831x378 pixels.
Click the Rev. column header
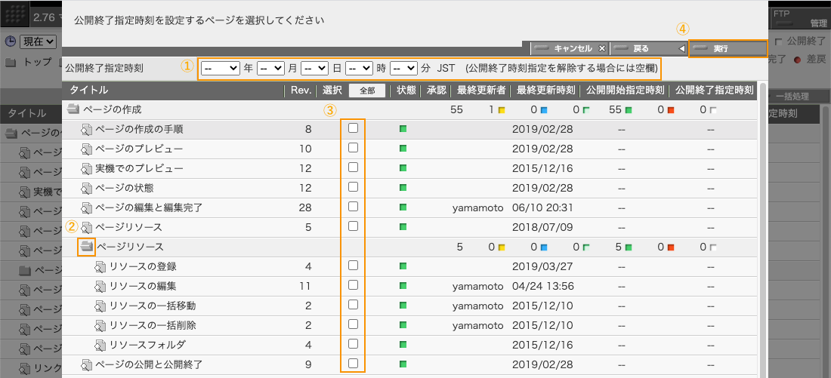(301, 91)
